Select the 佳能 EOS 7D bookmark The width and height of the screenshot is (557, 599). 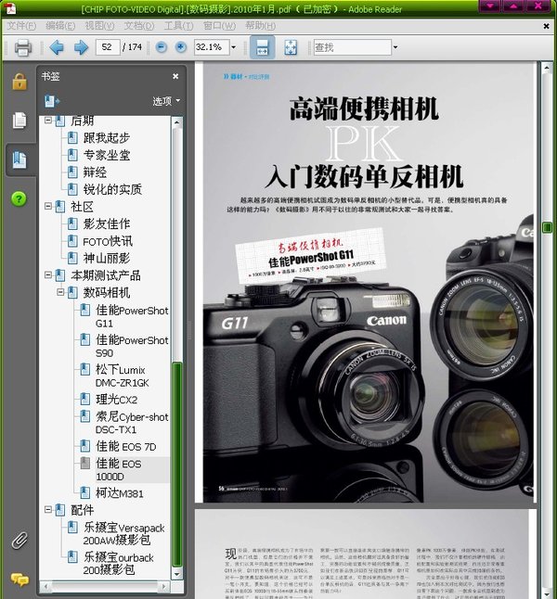point(124,446)
